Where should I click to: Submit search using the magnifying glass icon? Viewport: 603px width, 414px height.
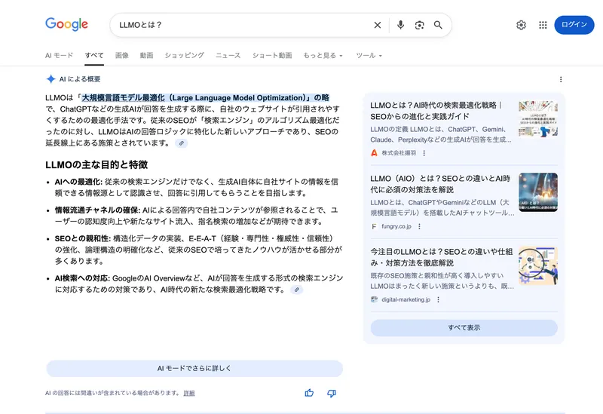[x=438, y=25]
